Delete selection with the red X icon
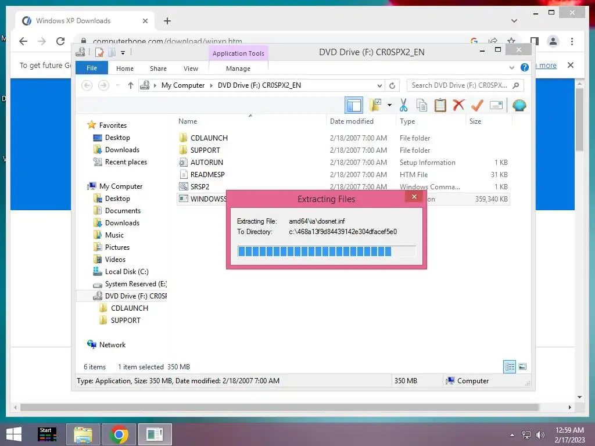This screenshot has width=595, height=446. click(458, 105)
